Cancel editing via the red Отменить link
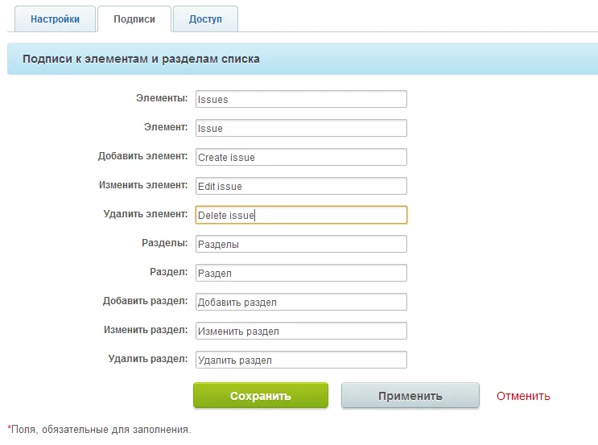 (x=523, y=396)
